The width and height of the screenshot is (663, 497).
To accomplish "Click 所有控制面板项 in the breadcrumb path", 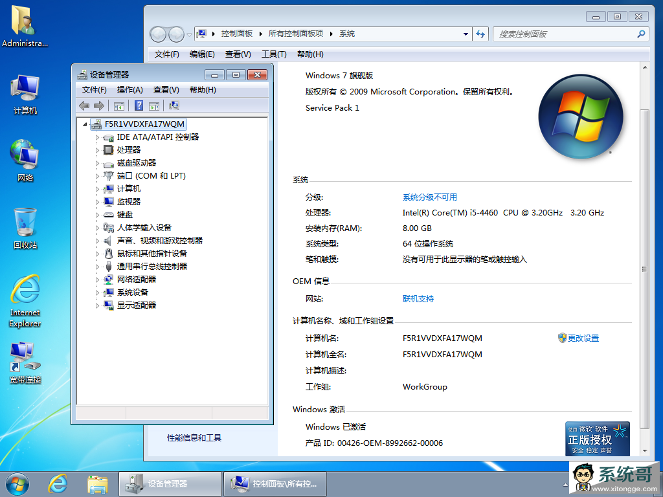I will pyautogui.click(x=296, y=34).
